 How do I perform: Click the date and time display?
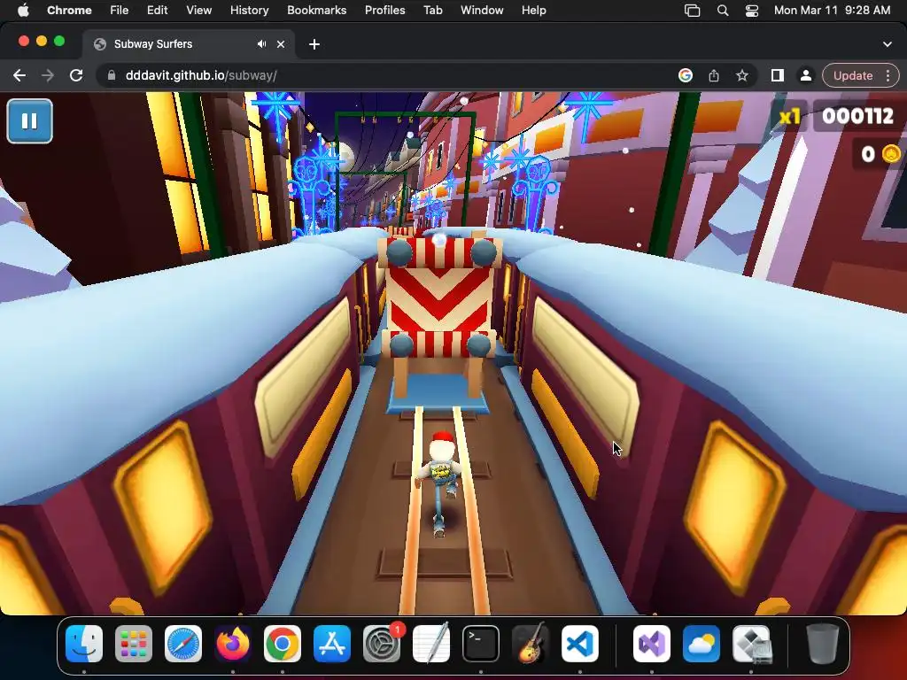point(832,10)
